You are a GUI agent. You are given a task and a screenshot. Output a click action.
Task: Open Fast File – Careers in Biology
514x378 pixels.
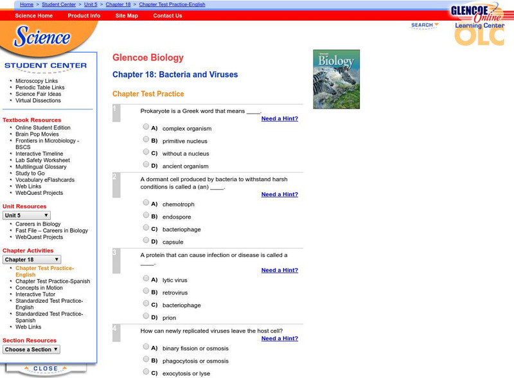(52, 230)
